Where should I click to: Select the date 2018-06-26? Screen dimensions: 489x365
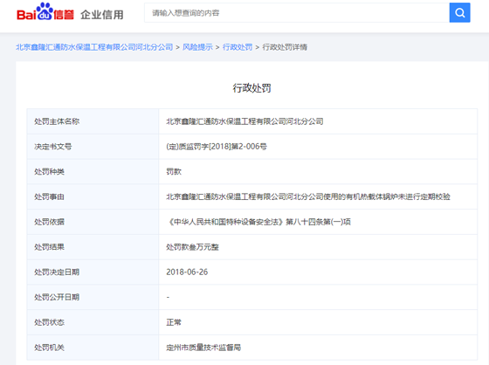tap(187, 272)
